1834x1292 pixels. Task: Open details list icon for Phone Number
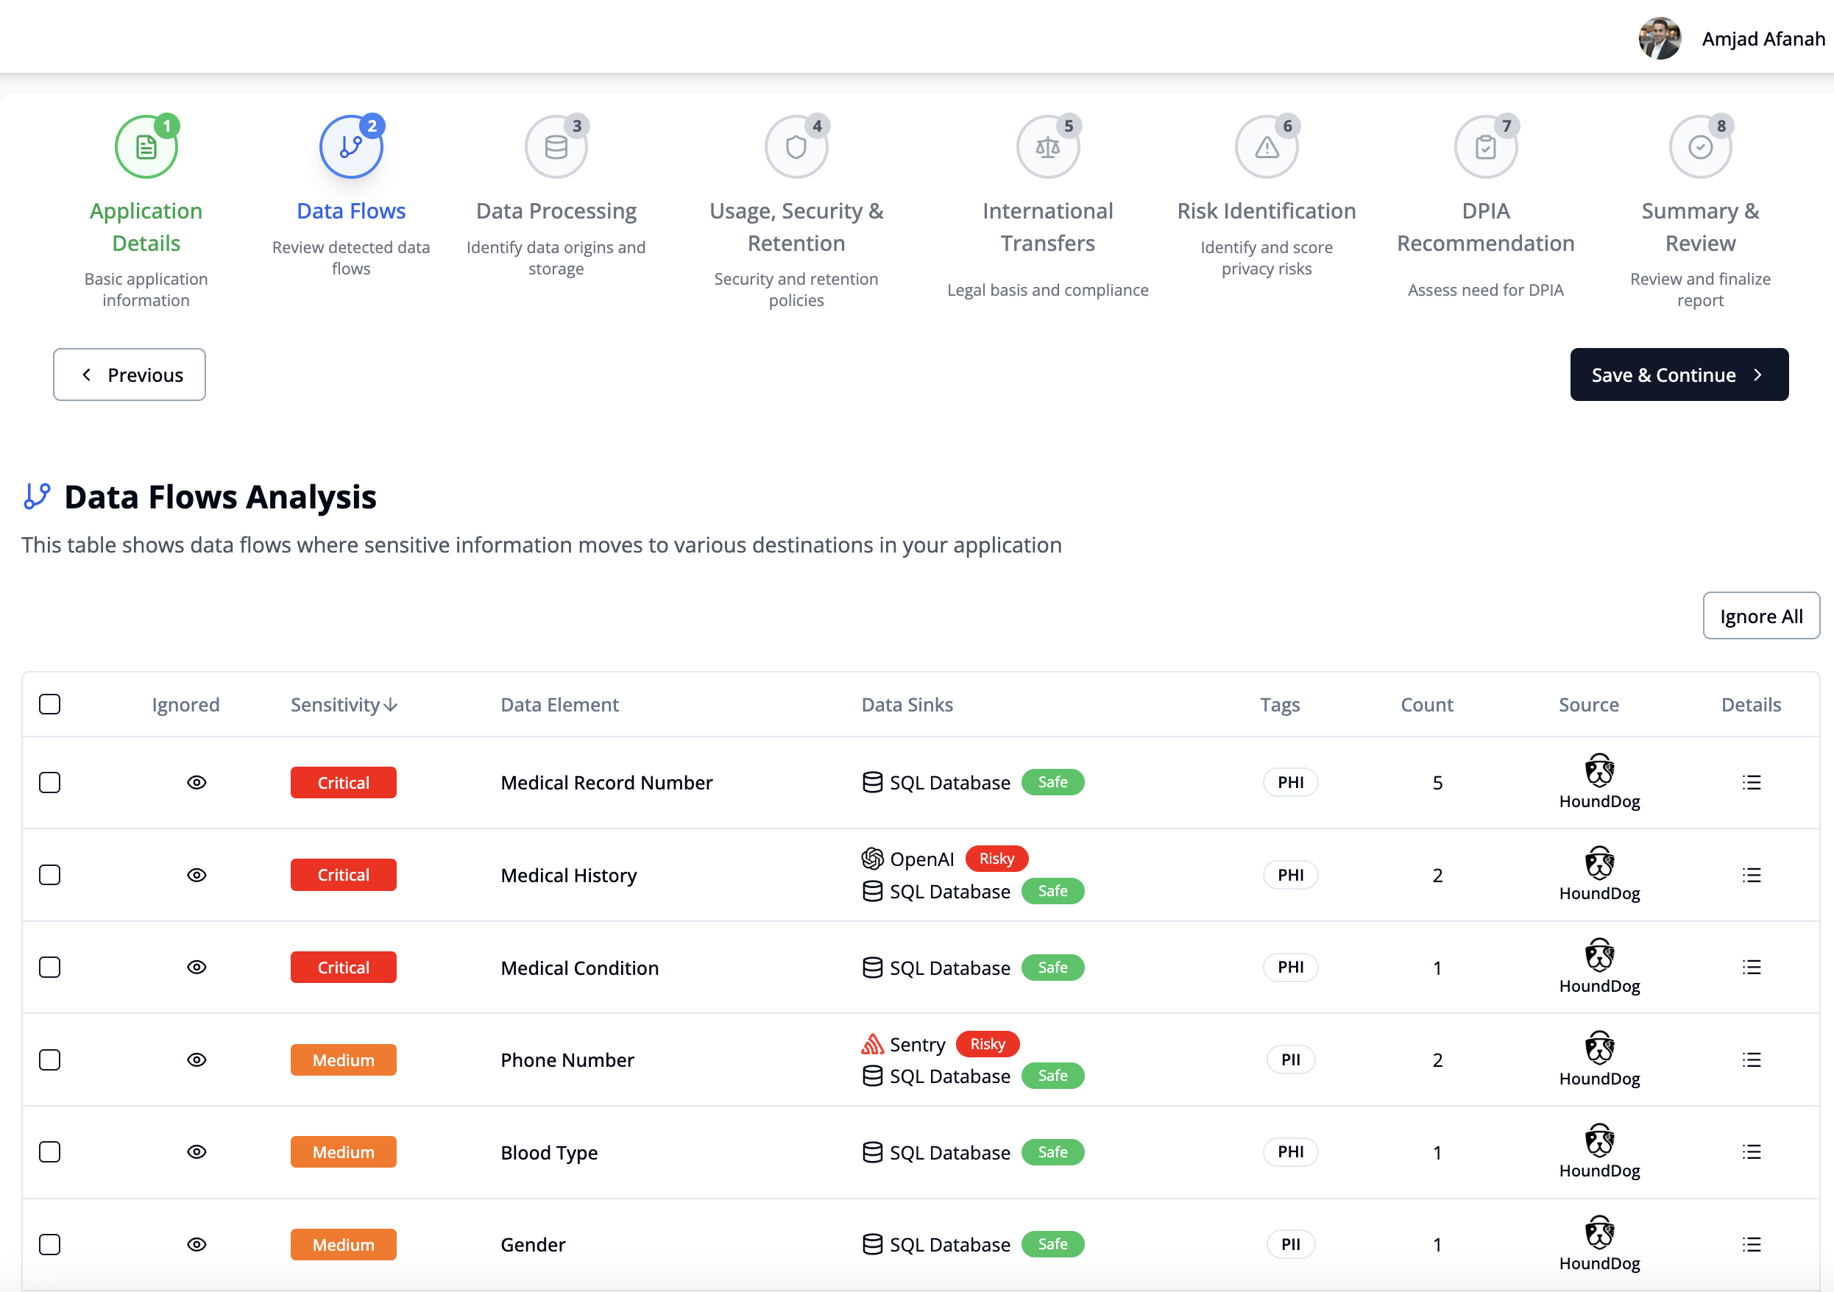(x=1751, y=1059)
